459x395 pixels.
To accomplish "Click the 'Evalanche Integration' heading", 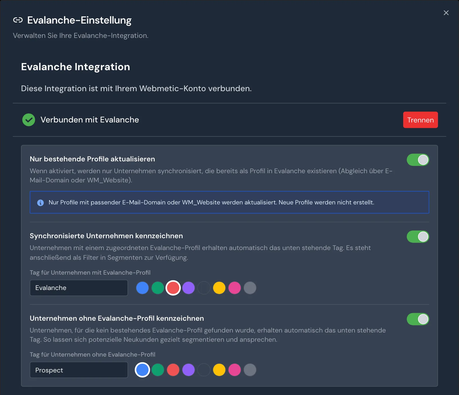I will (75, 67).
